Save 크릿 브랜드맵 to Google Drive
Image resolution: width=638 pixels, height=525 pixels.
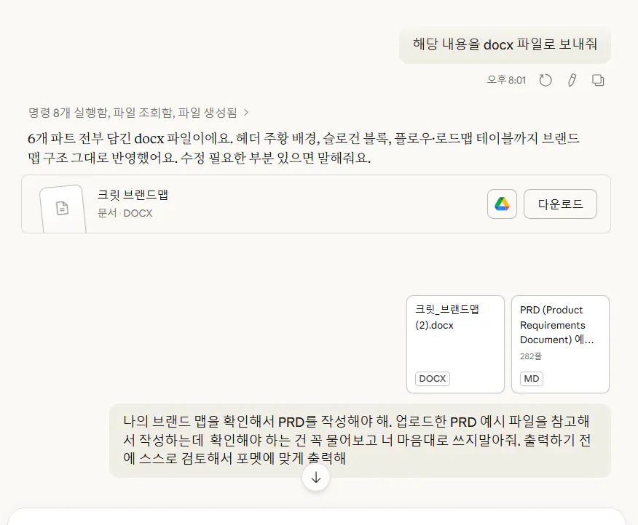[x=502, y=204]
